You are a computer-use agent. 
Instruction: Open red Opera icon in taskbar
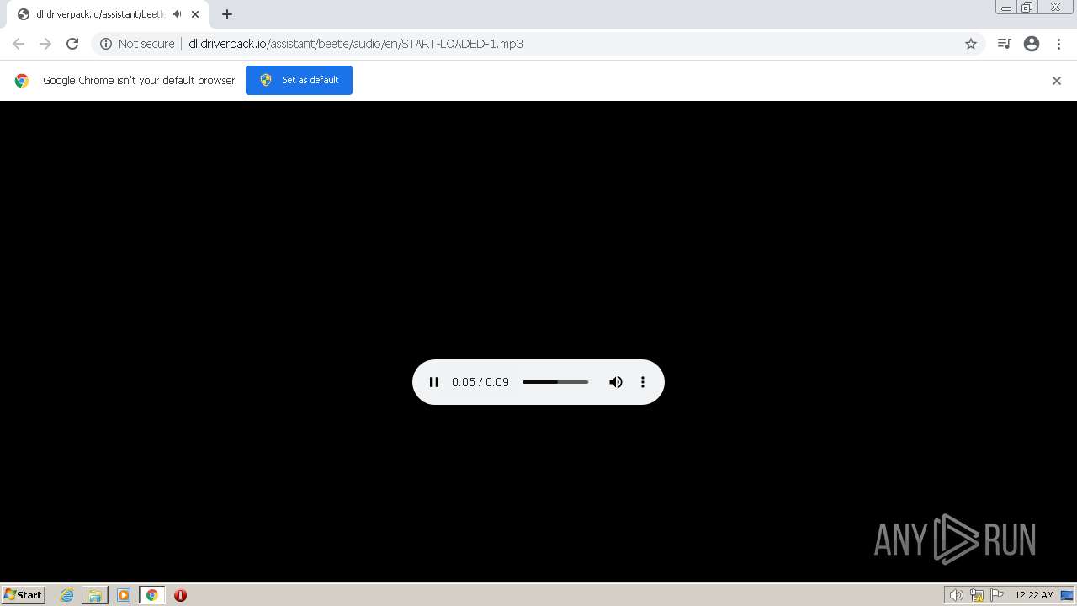180,595
